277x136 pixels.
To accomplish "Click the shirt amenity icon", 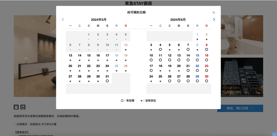I will tap(16, 107).
